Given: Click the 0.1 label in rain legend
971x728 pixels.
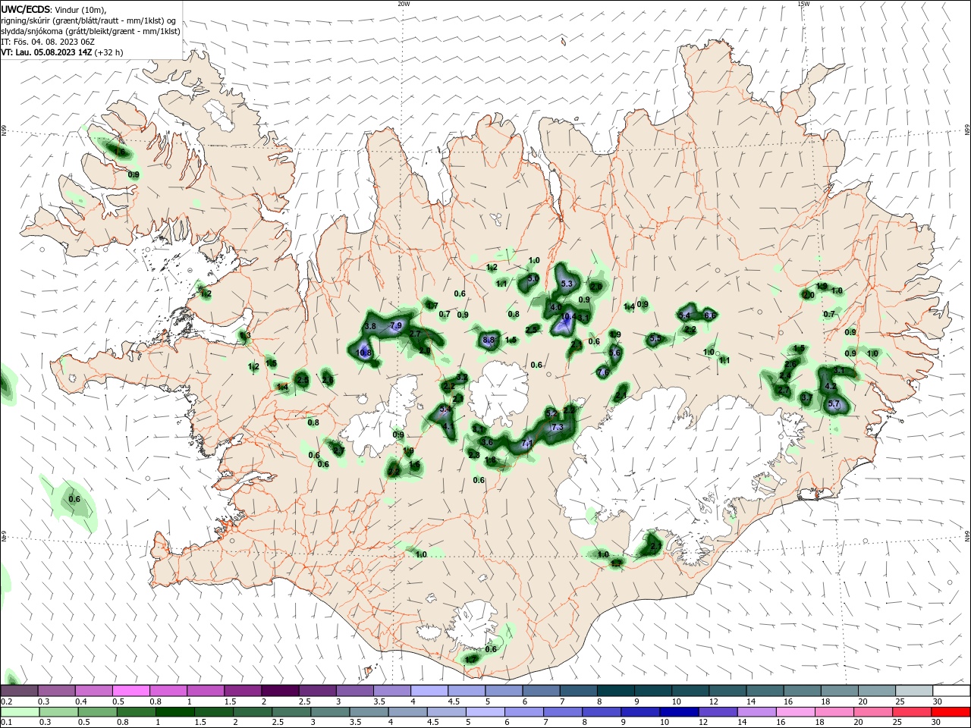Looking at the screenshot, I should (6, 723).
